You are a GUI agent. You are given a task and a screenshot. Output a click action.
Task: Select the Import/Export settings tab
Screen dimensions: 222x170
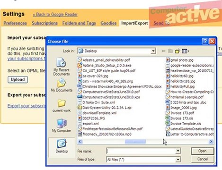click(x=134, y=23)
